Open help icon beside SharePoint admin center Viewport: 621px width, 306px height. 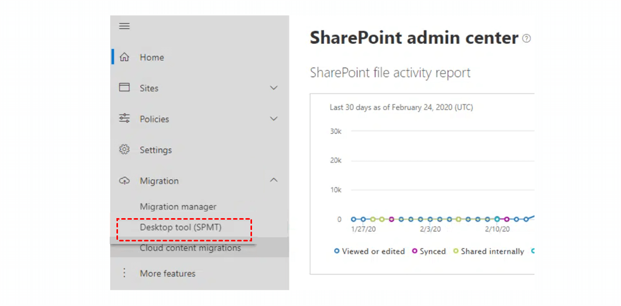point(526,38)
